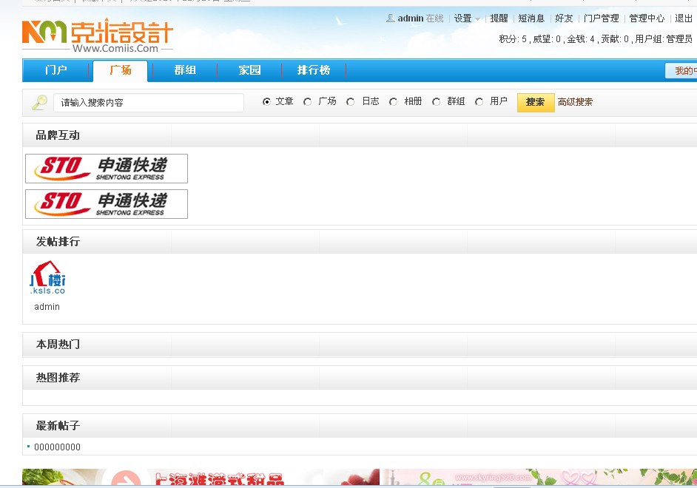Click the 金钱: 4 money text
Viewport: 697px width, 488px height.
pos(581,39)
